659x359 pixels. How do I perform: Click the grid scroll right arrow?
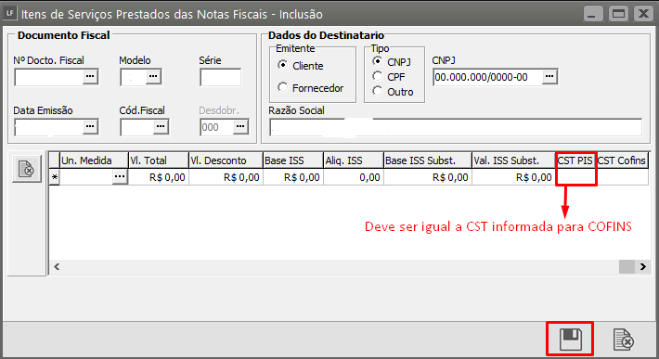(x=642, y=266)
